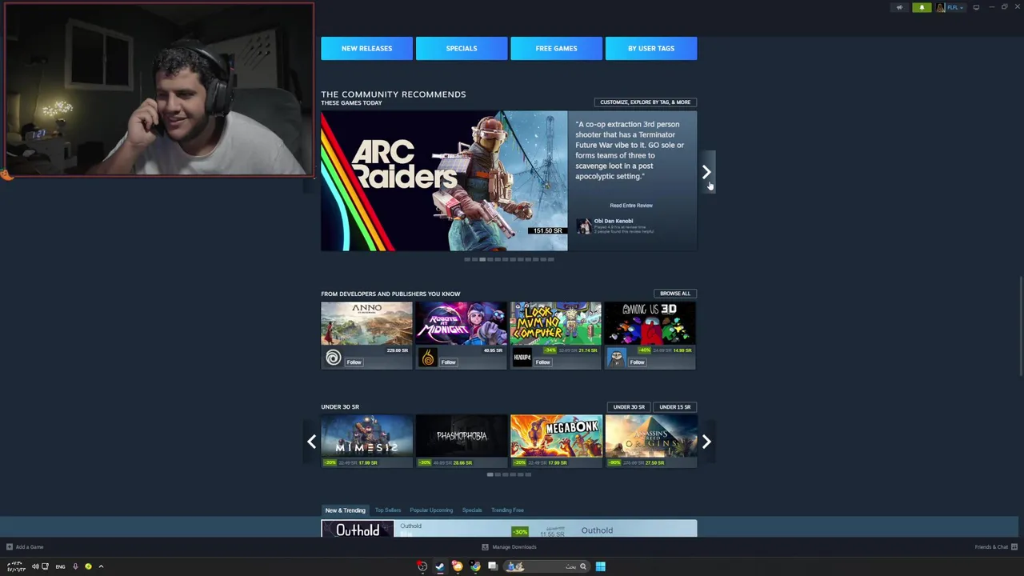Browse Free Games category
The width and height of the screenshot is (1024, 576).
coord(556,48)
